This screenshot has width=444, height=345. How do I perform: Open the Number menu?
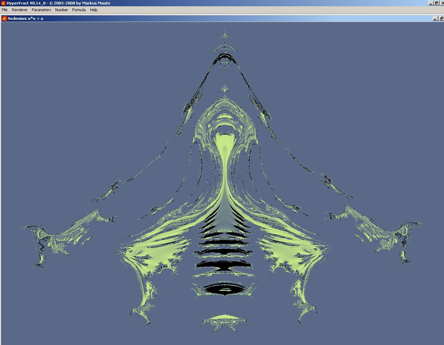[x=61, y=10]
